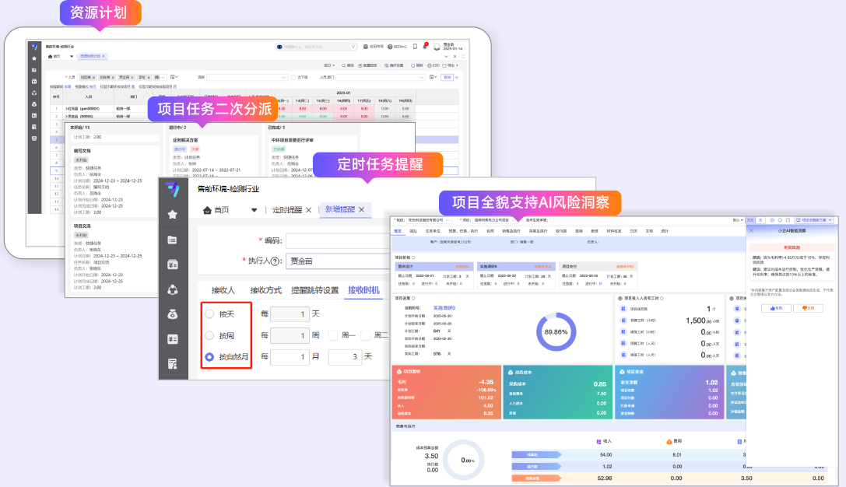Image resolution: width=846 pixels, height=487 pixels.
Task: Expand the dropdown arrow next to 首页
Action: point(254,210)
